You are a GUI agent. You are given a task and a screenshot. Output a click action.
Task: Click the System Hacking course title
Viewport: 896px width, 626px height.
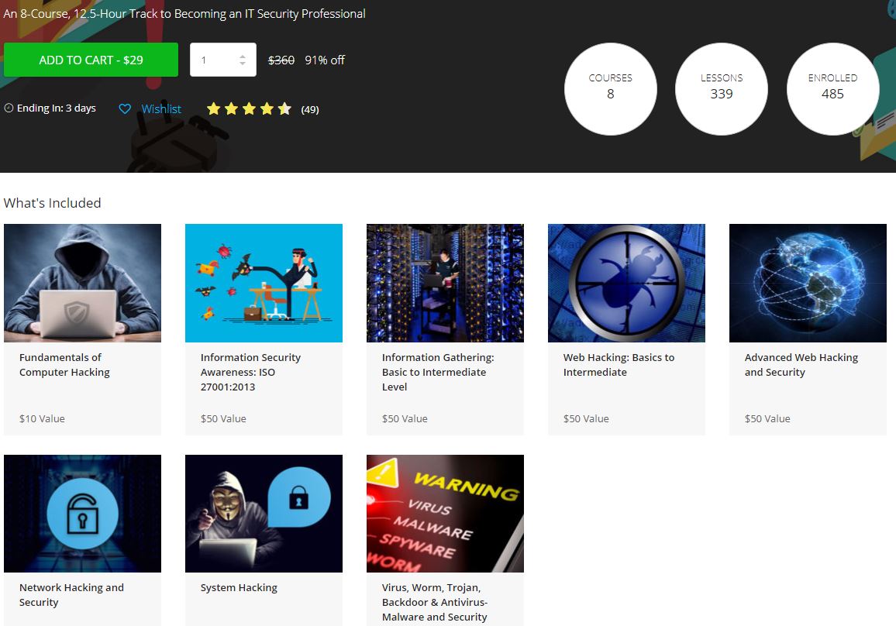coord(239,588)
